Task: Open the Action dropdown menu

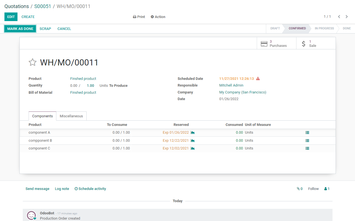Action: (158, 17)
